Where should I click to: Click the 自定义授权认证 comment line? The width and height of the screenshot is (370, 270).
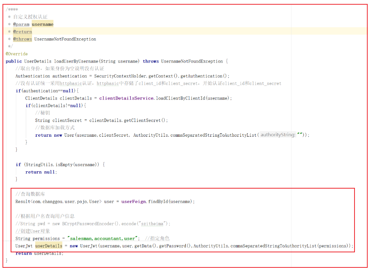30,17
